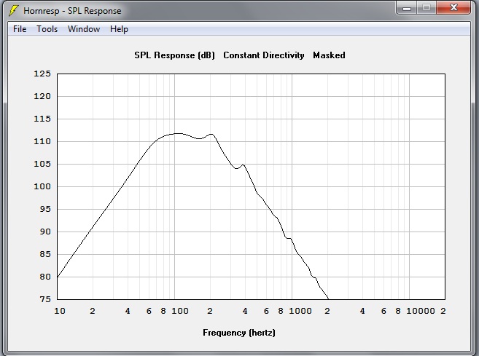This screenshot has height=356, width=479.
Task: Click the SPL curve peak near 100 Hz
Action: (177, 133)
